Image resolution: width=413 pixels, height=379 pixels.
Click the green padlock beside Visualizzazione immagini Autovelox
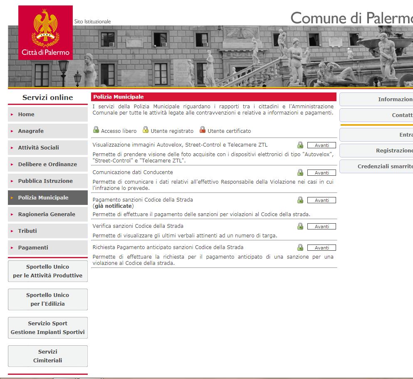coord(300,146)
